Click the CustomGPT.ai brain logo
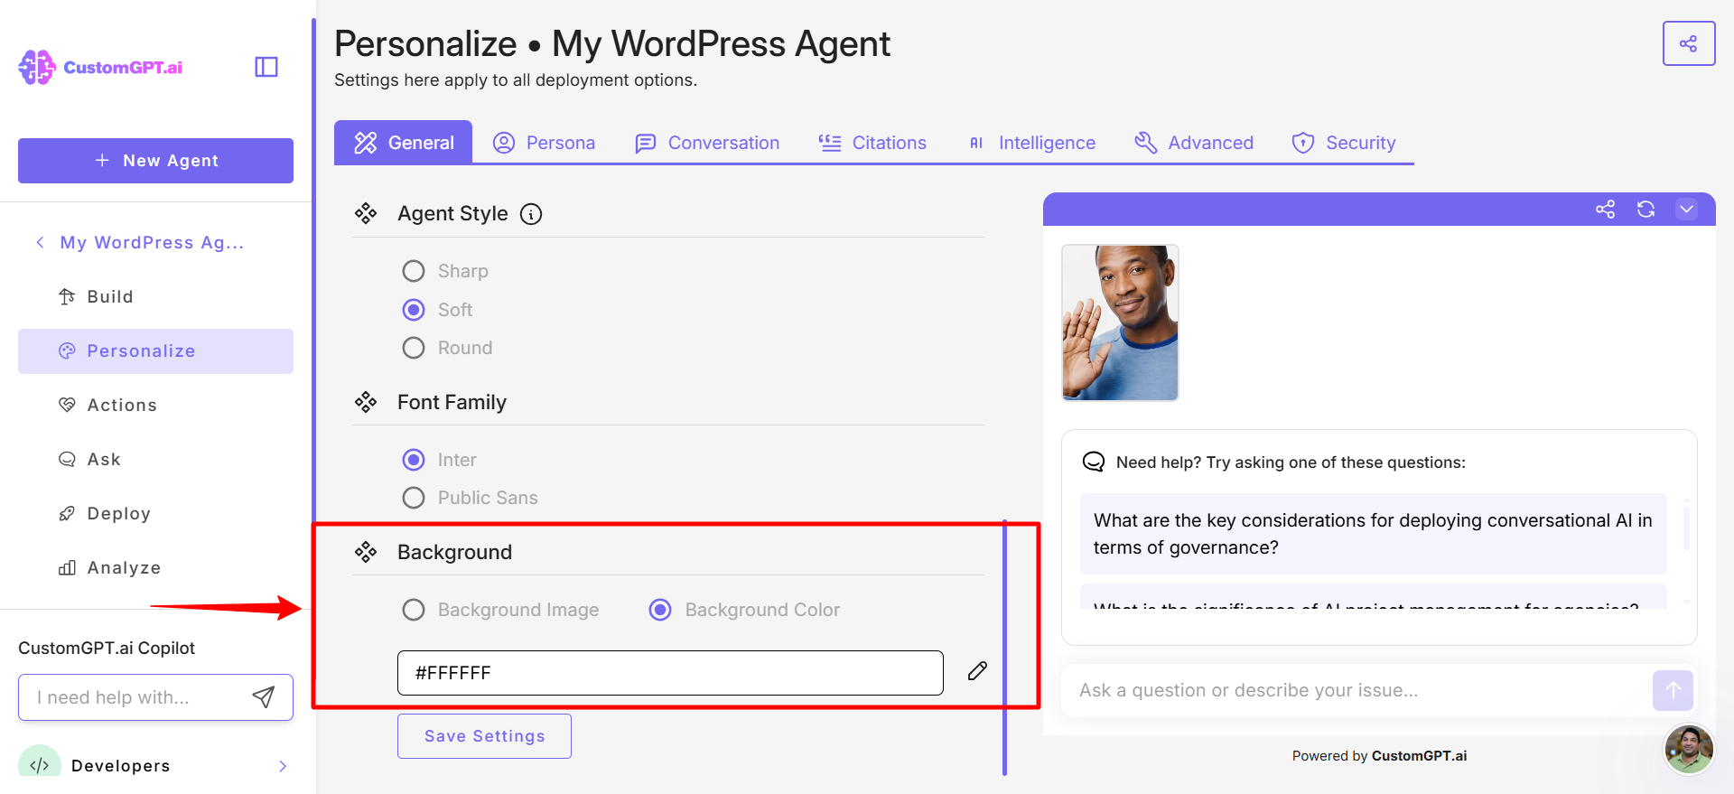The image size is (1734, 794). [37, 67]
